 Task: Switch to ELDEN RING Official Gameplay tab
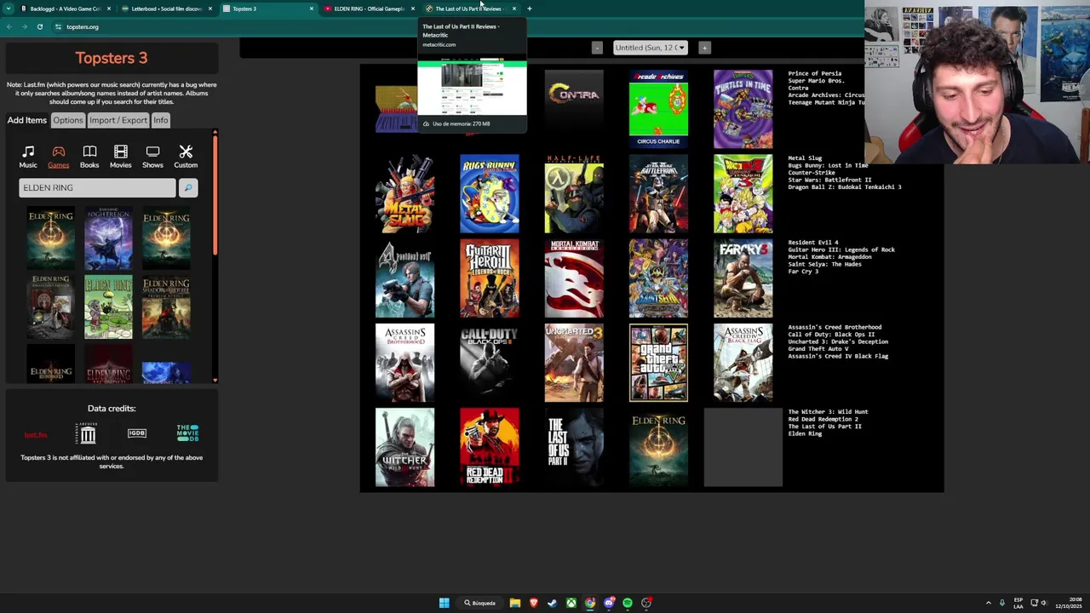[368, 9]
